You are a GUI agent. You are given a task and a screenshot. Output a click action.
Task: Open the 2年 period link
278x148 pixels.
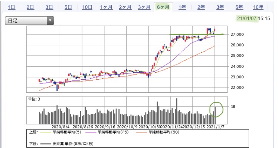(201, 7)
